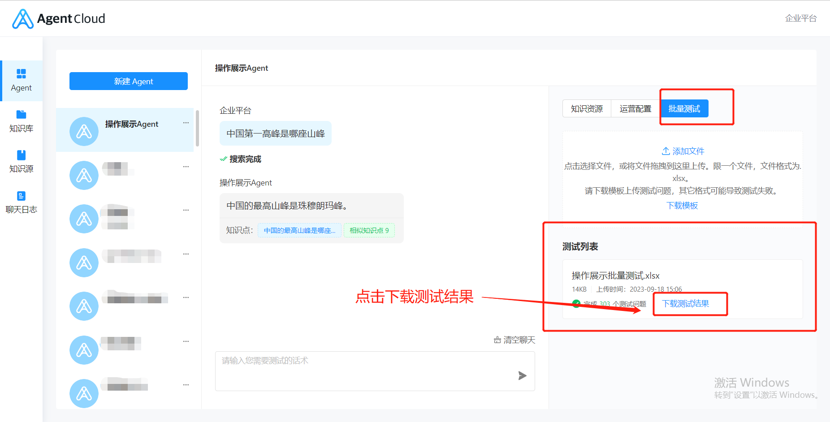
Task: Click 添加文件 to upload a file
Action: (683, 151)
